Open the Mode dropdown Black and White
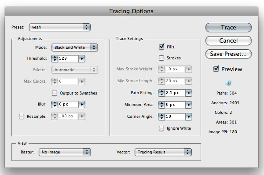The image size is (264, 175). pyautogui.click(x=75, y=47)
